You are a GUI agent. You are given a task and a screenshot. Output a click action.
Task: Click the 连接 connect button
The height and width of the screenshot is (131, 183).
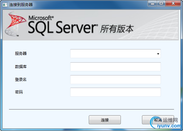point(105,120)
